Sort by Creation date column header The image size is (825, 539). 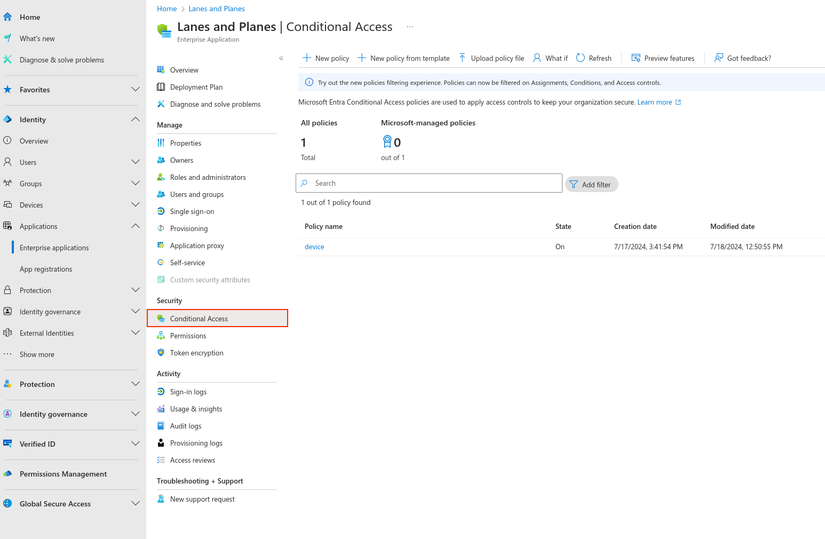pyautogui.click(x=635, y=226)
